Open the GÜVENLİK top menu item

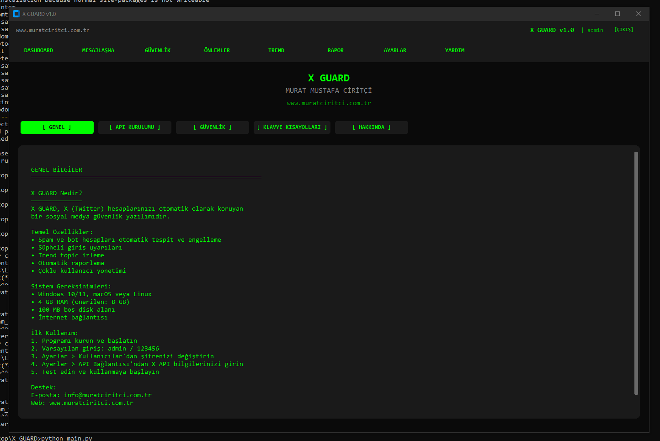click(x=158, y=50)
